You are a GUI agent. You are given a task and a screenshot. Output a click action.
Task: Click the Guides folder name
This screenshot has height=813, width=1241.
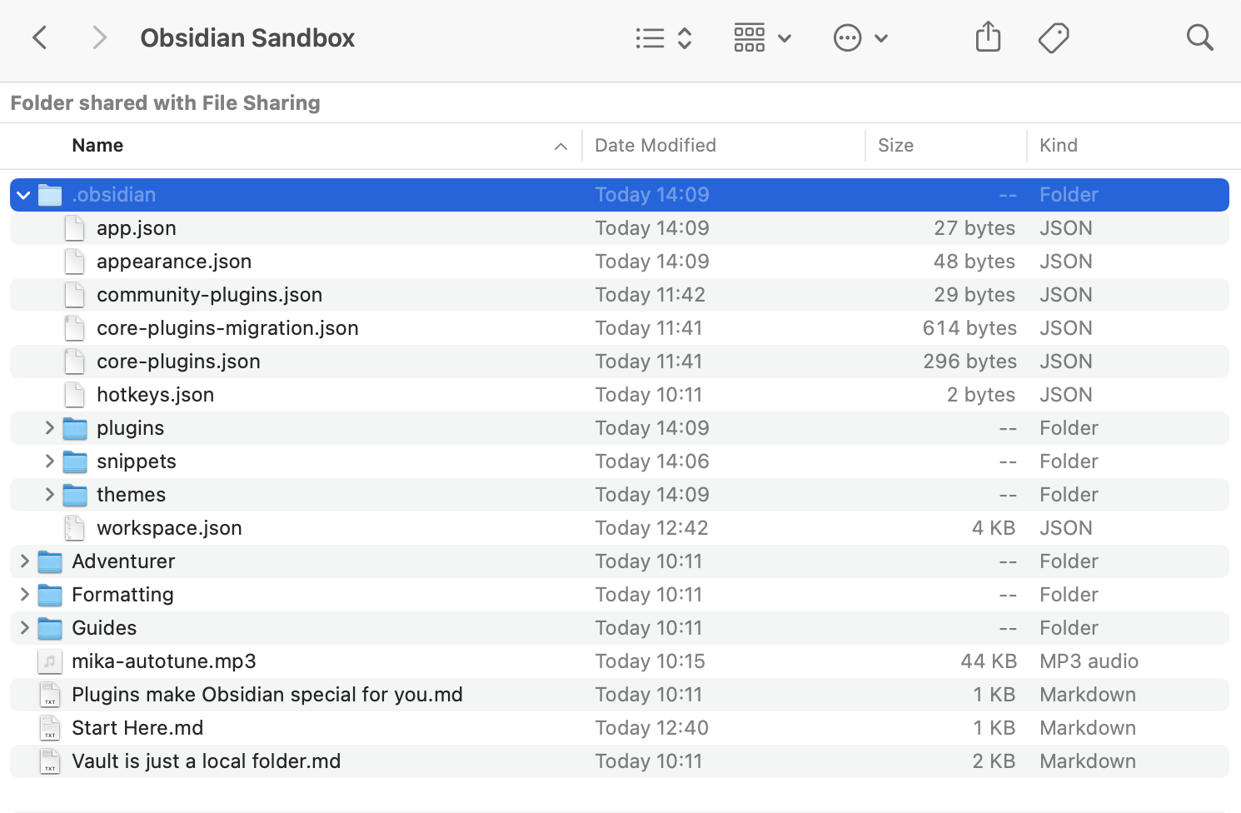coord(104,628)
